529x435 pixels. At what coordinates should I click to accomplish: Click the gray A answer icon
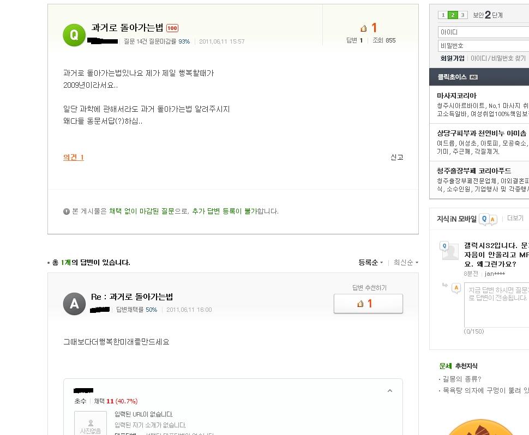click(74, 304)
